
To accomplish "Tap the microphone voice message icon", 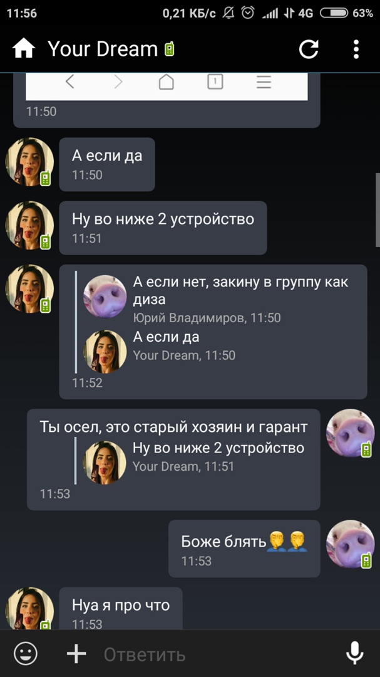I will pyautogui.click(x=354, y=653).
